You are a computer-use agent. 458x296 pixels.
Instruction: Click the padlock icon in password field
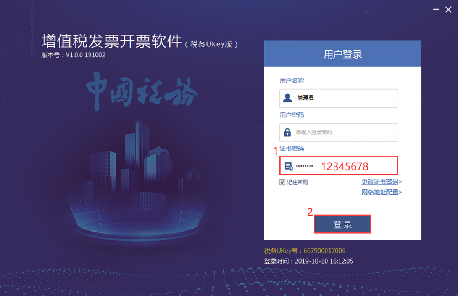coord(287,133)
